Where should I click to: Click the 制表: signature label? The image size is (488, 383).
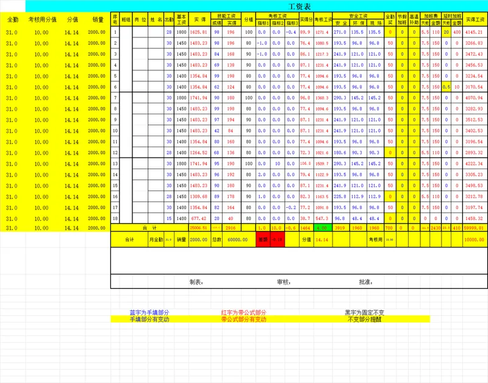click(x=196, y=282)
